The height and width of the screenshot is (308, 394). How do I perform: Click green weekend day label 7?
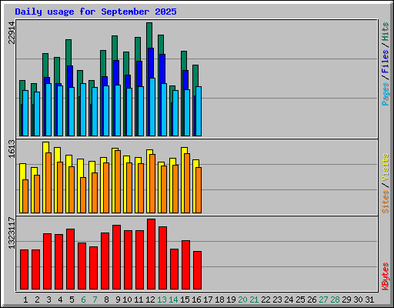click(x=95, y=300)
